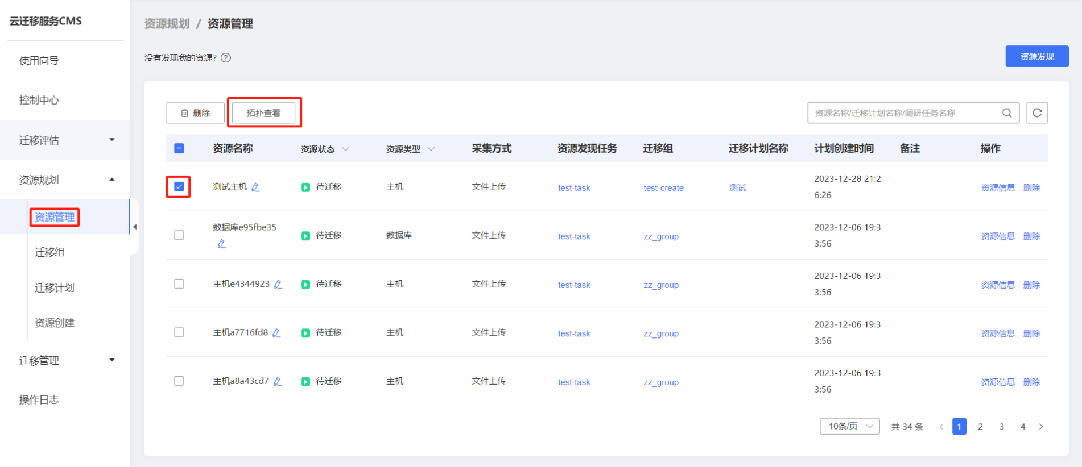Click green status icon in 主机e4344923 row
Image resolution: width=1082 pixels, height=467 pixels.
pos(305,284)
